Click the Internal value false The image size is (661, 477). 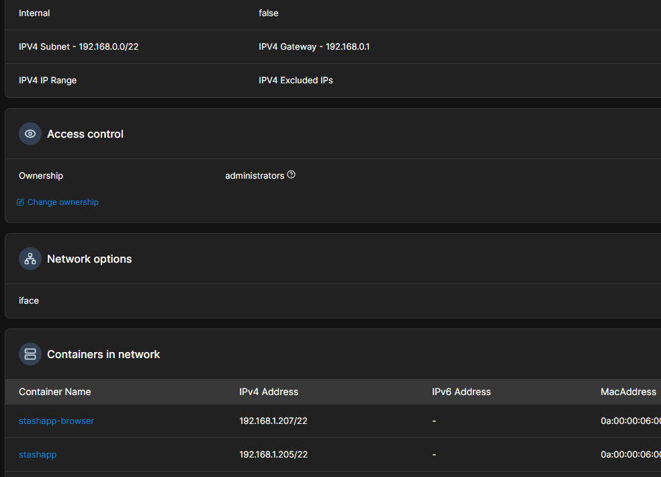coord(268,13)
